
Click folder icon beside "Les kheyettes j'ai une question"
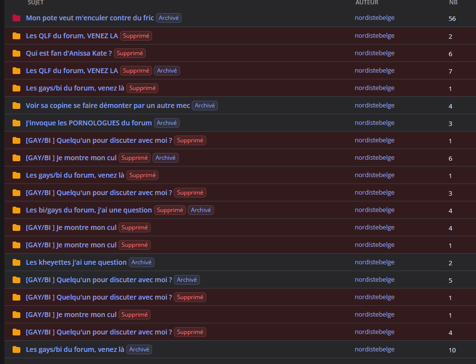click(x=16, y=262)
